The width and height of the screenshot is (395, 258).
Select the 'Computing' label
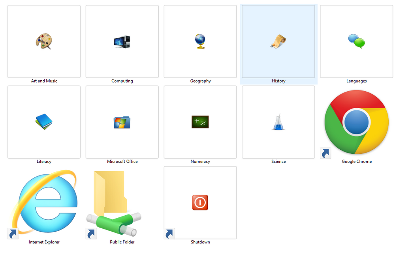click(122, 81)
